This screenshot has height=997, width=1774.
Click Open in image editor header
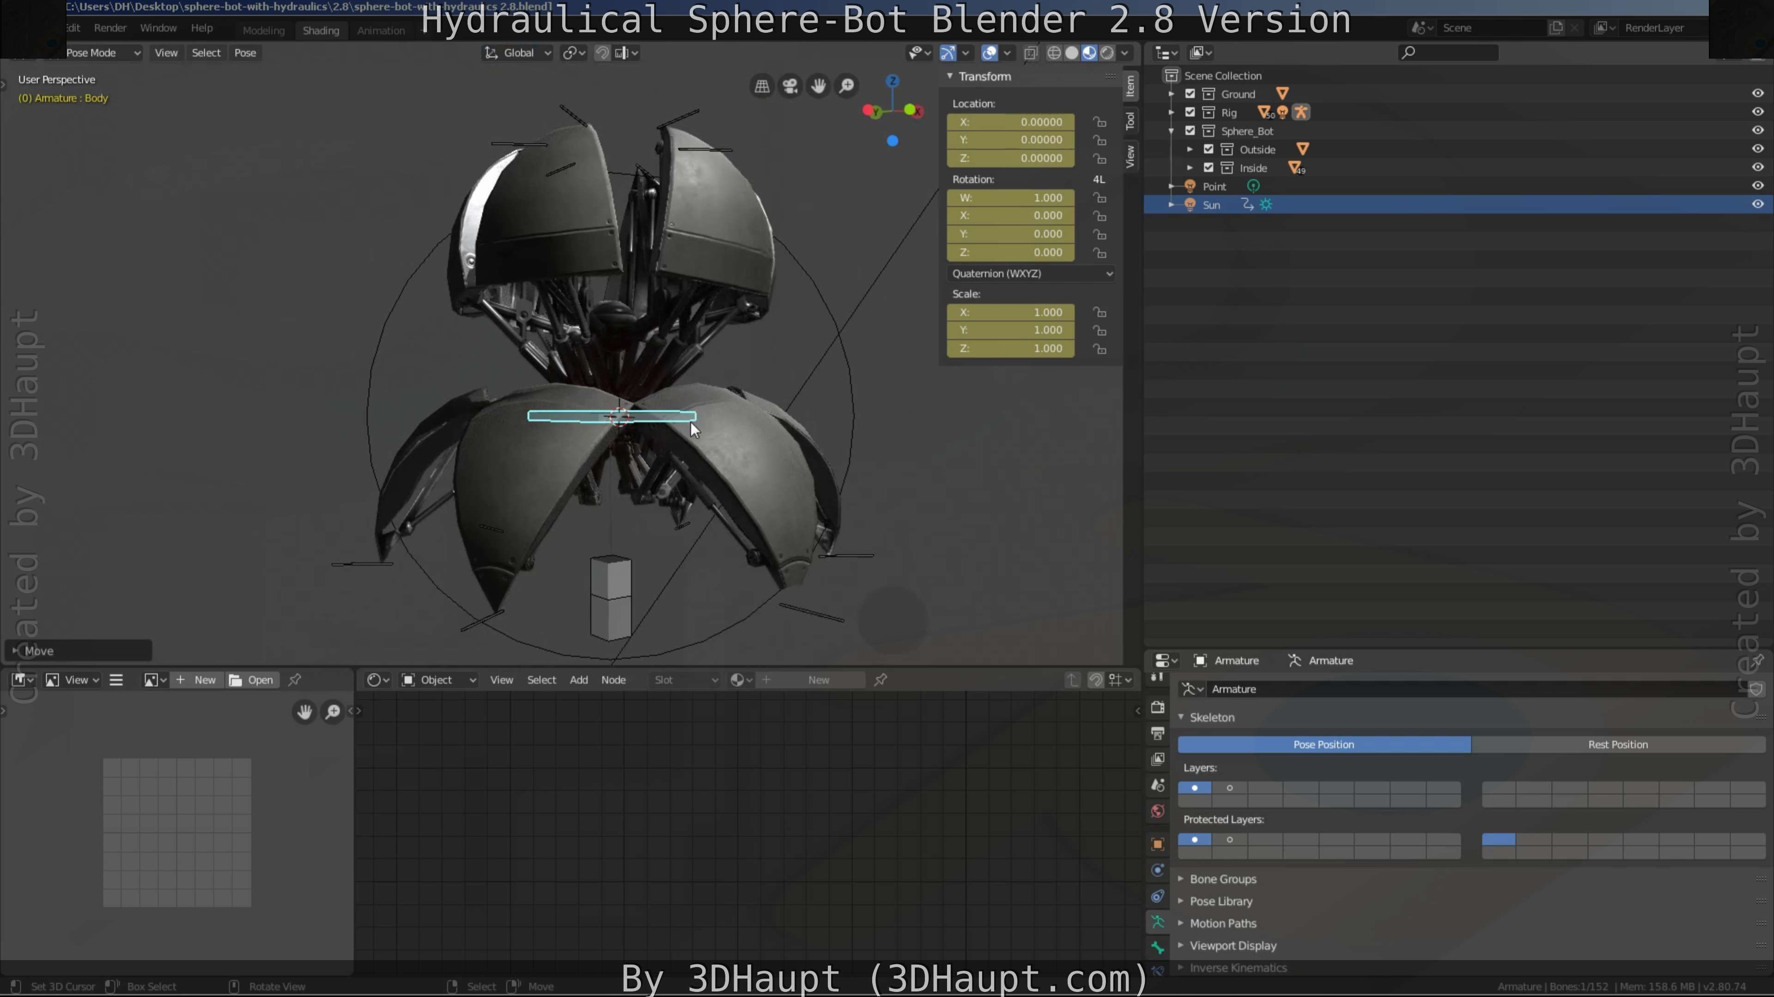(251, 680)
